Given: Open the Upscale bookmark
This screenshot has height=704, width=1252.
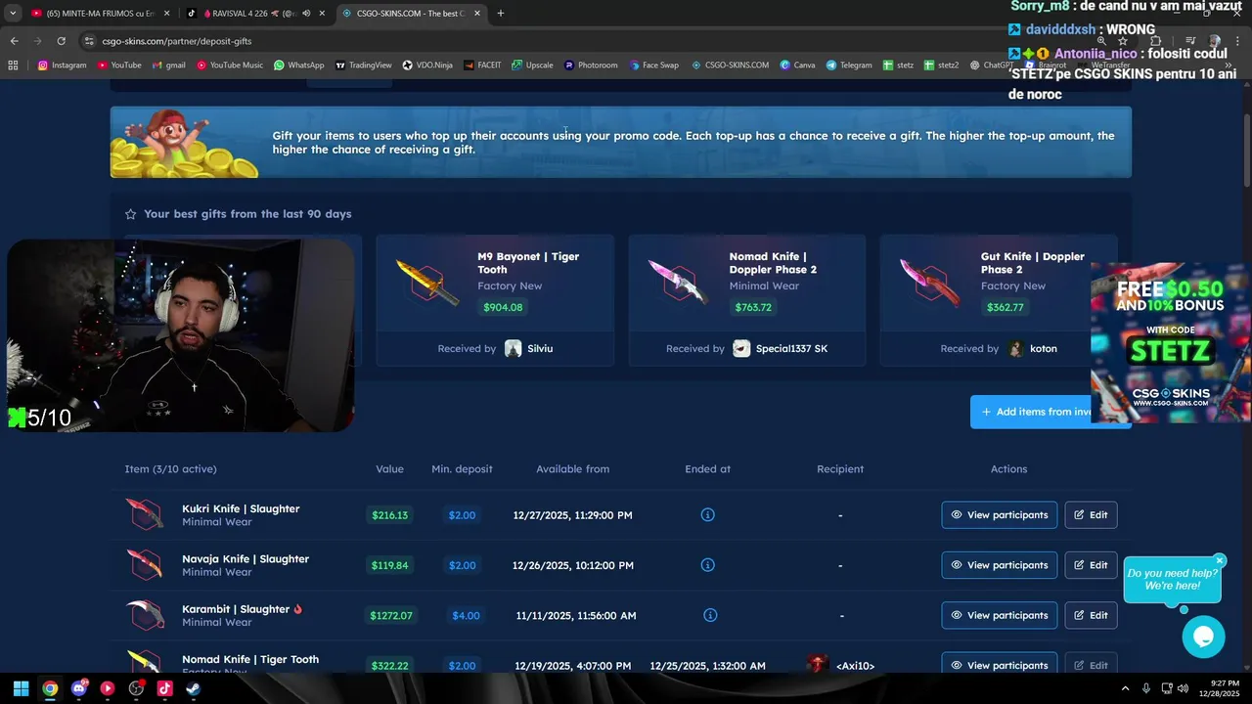Looking at the screenshot, I should tap(531, 66).
